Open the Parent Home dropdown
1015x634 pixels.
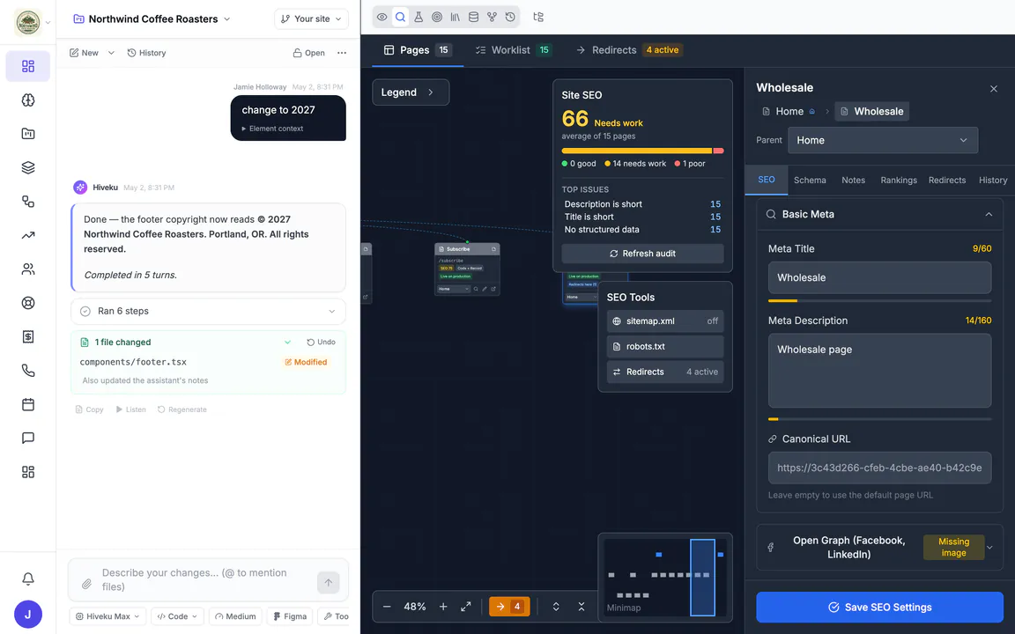pyautogui.click(x=883, y=140)
